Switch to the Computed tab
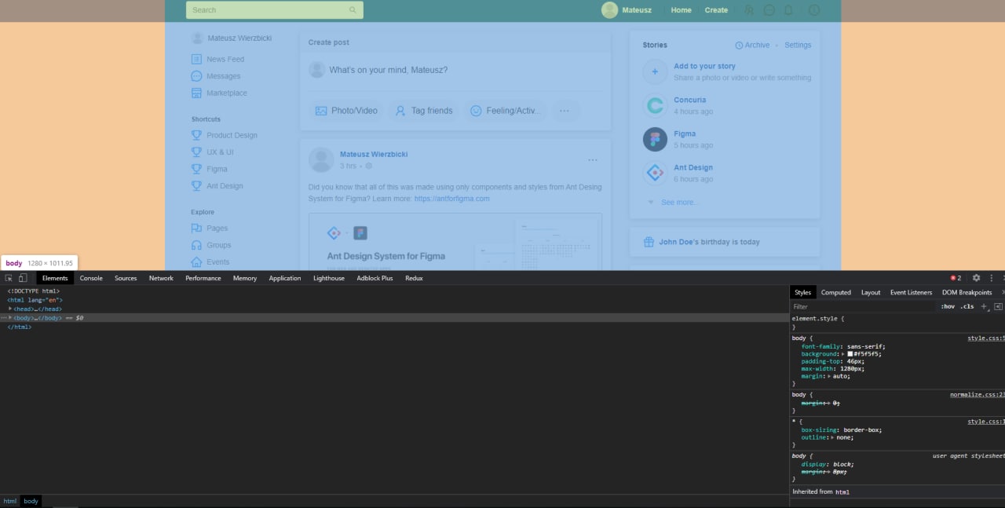 pos(836,292)
